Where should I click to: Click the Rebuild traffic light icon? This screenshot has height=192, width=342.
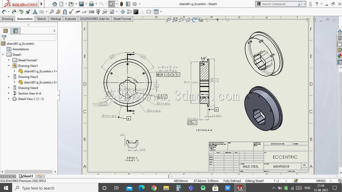click(122, 4)
